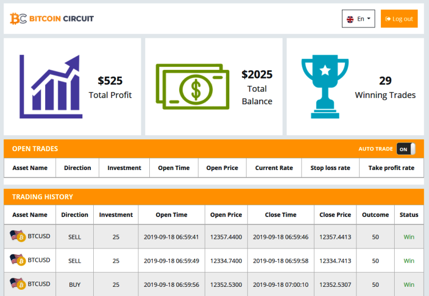Screen dimensions: 429x296
Task: Toggle the Auto Trade switch off
Action: pos(405,149)
